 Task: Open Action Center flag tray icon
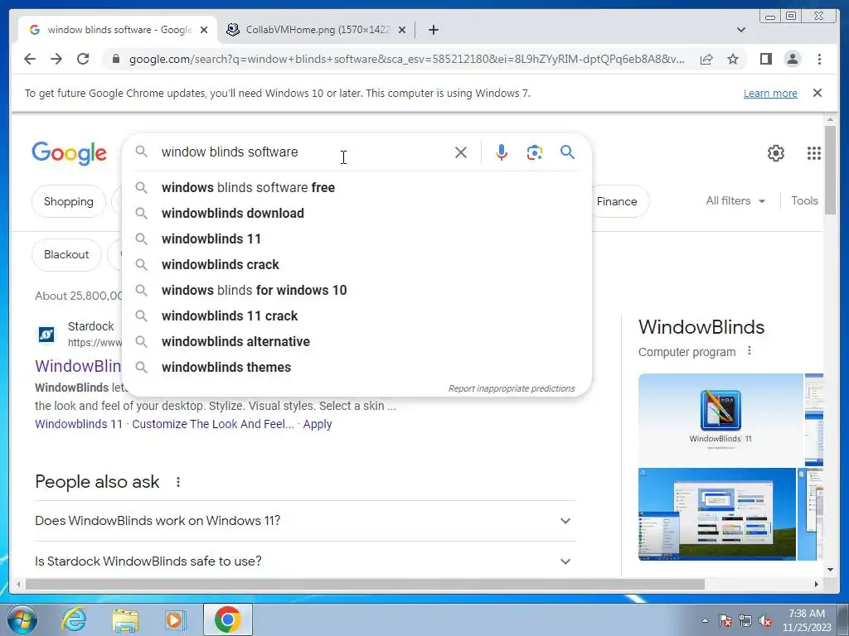click(725, 621)
